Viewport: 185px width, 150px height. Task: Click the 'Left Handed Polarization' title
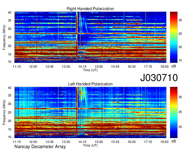(x=90, y=84)
